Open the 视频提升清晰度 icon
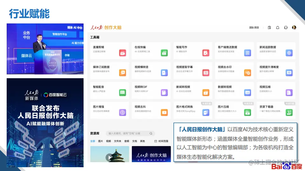 click(289, 73)
